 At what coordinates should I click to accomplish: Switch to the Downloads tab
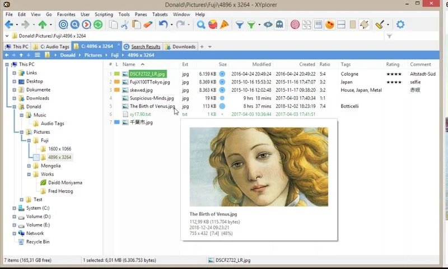180,46
